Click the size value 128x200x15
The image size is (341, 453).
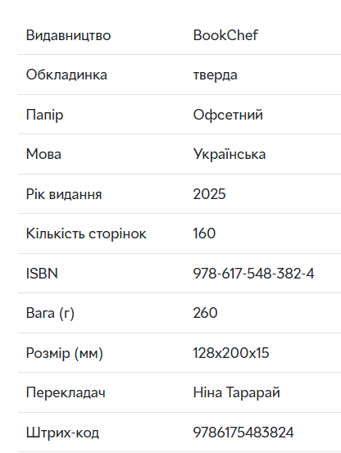click(x=231, y=353)
